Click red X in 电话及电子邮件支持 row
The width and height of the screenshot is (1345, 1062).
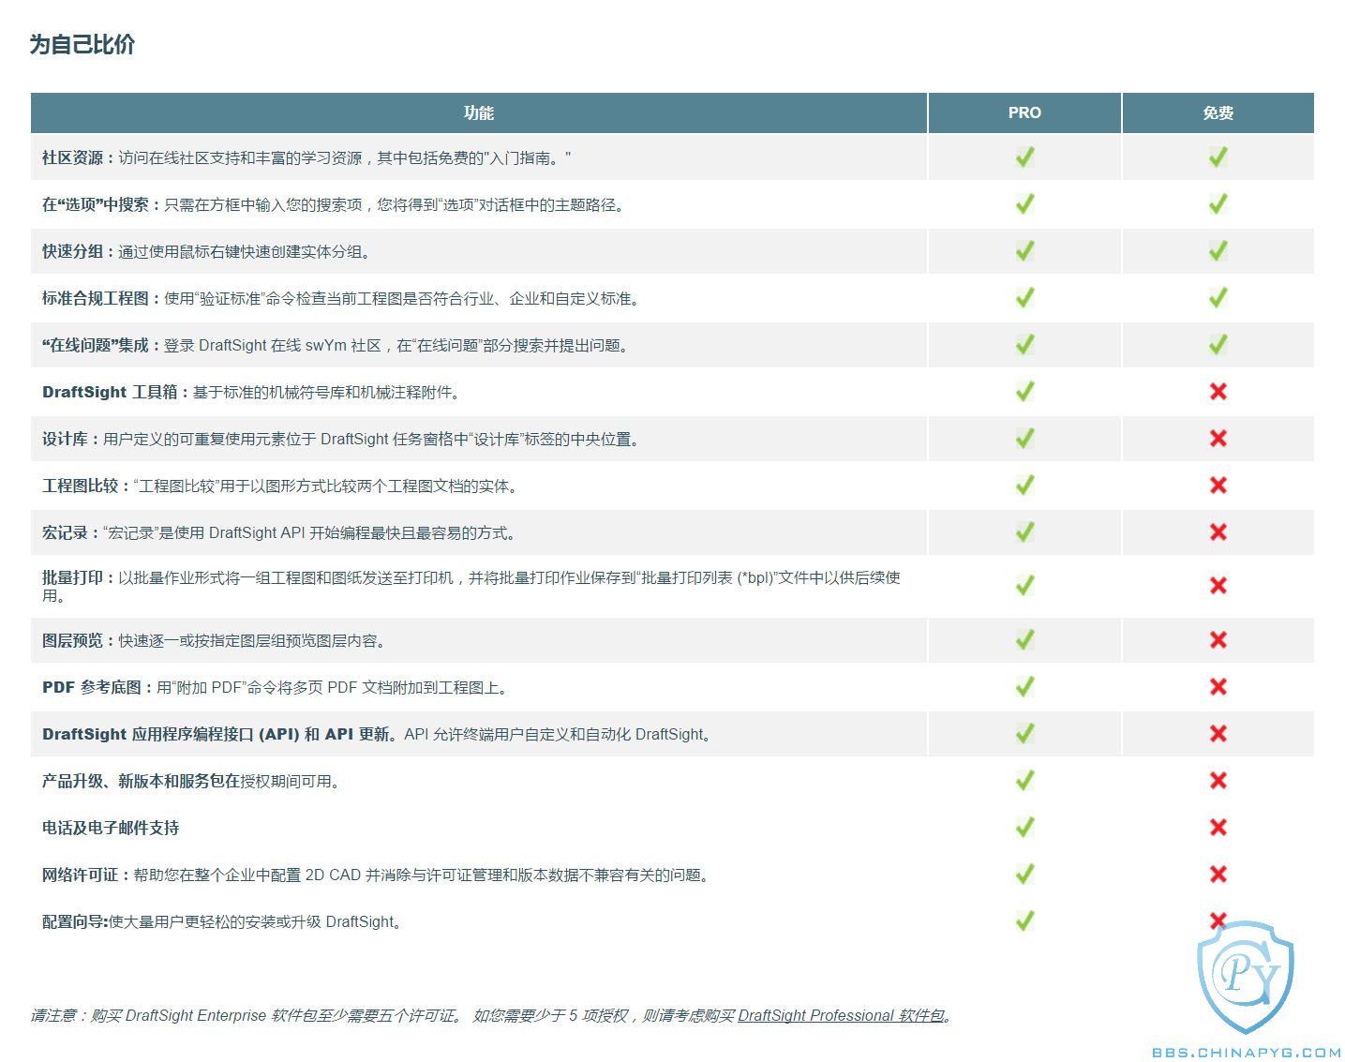pos(1218,827)
